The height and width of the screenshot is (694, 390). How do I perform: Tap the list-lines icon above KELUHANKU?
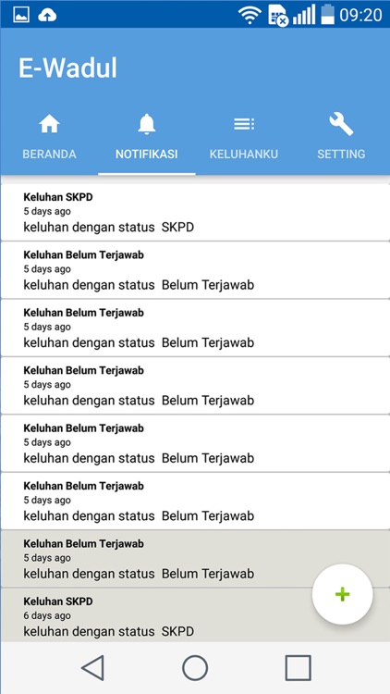(244, 124)
